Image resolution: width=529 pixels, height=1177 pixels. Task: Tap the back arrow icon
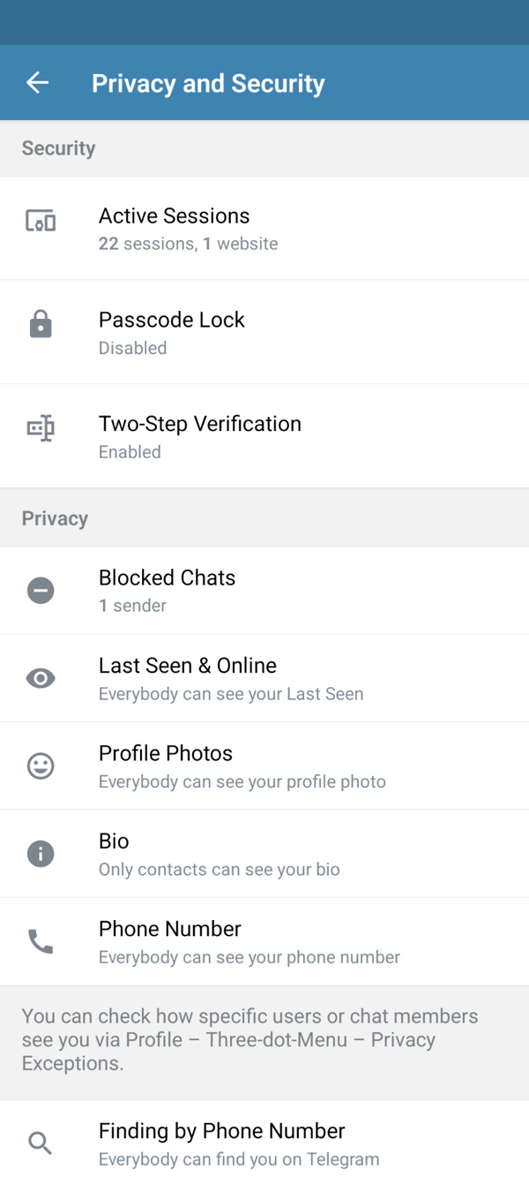[37, 83]
